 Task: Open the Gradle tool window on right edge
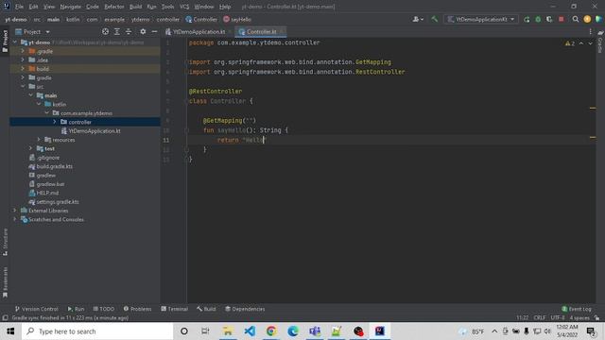click(x=600, y=42)
